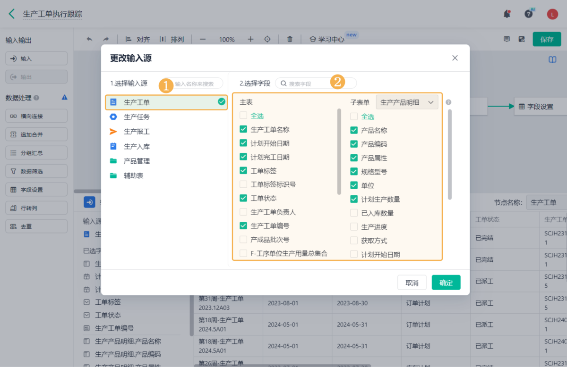The width and height of the screenshot is (567, 367).
Task: Uncheck 工单状态 field
Action: coord(243,198)
